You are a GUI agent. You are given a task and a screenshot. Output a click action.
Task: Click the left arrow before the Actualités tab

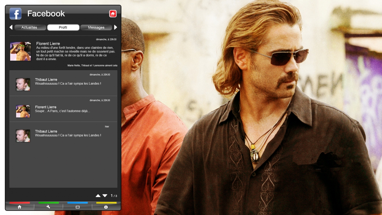point(11,27)
